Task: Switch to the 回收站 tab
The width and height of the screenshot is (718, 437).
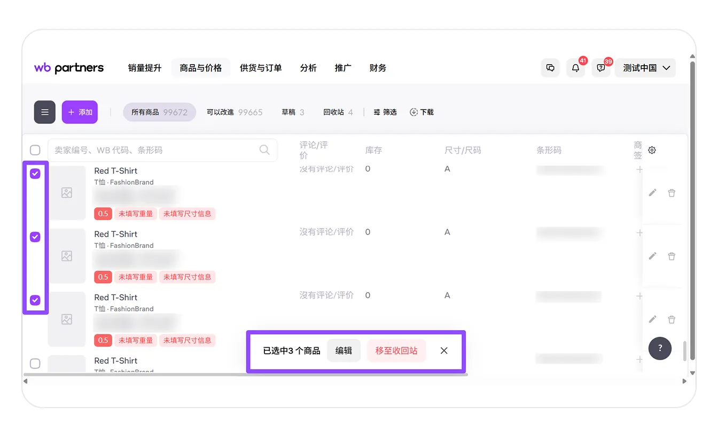Action: [x=338, y=112]
